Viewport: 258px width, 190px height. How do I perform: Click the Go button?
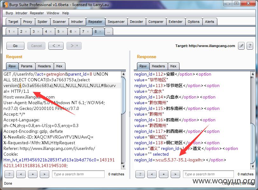coord(15,46)
